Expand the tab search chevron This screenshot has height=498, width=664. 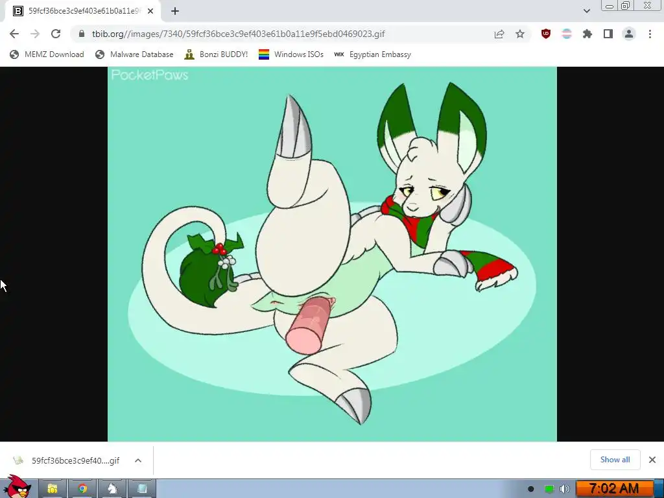pos(586,11)
